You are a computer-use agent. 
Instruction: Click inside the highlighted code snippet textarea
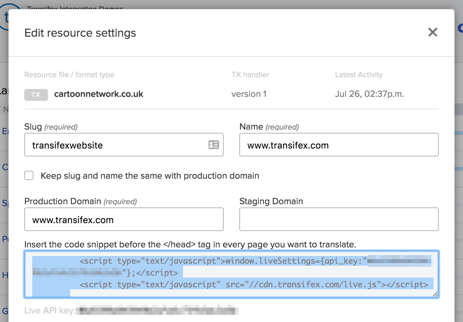[231, 274]
